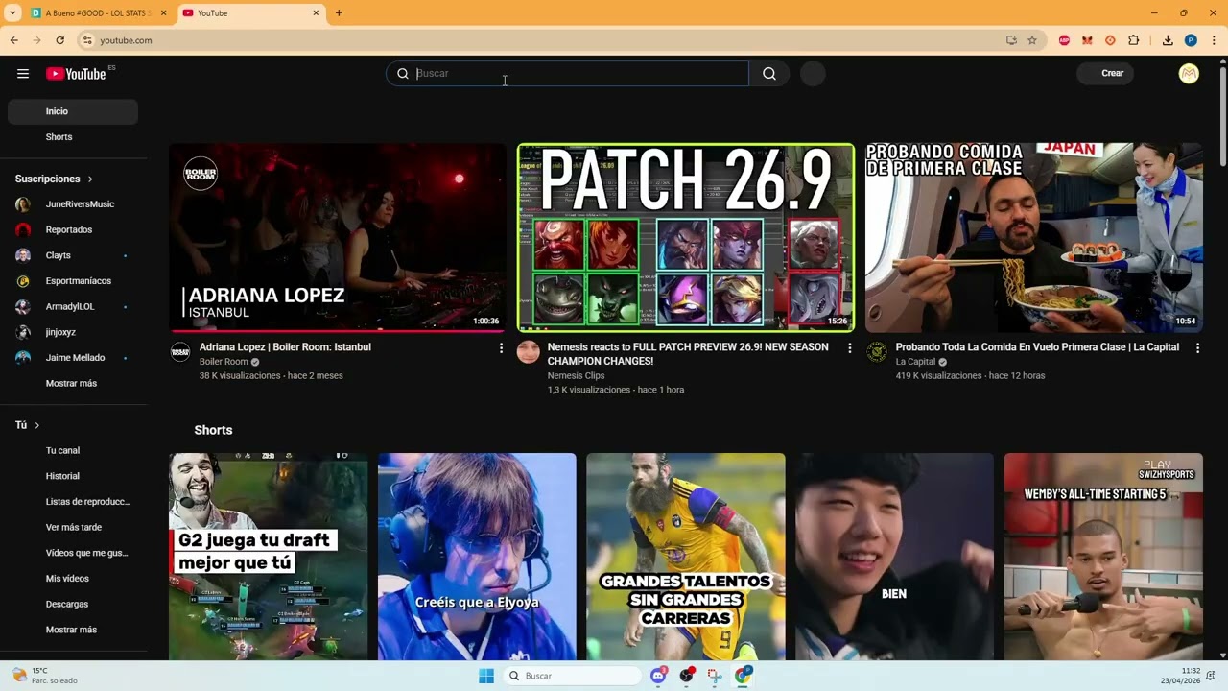Open Ver más tarde in the sidebar
Image resolution: width=1228 pixels, height=691 pixels.
73,527
